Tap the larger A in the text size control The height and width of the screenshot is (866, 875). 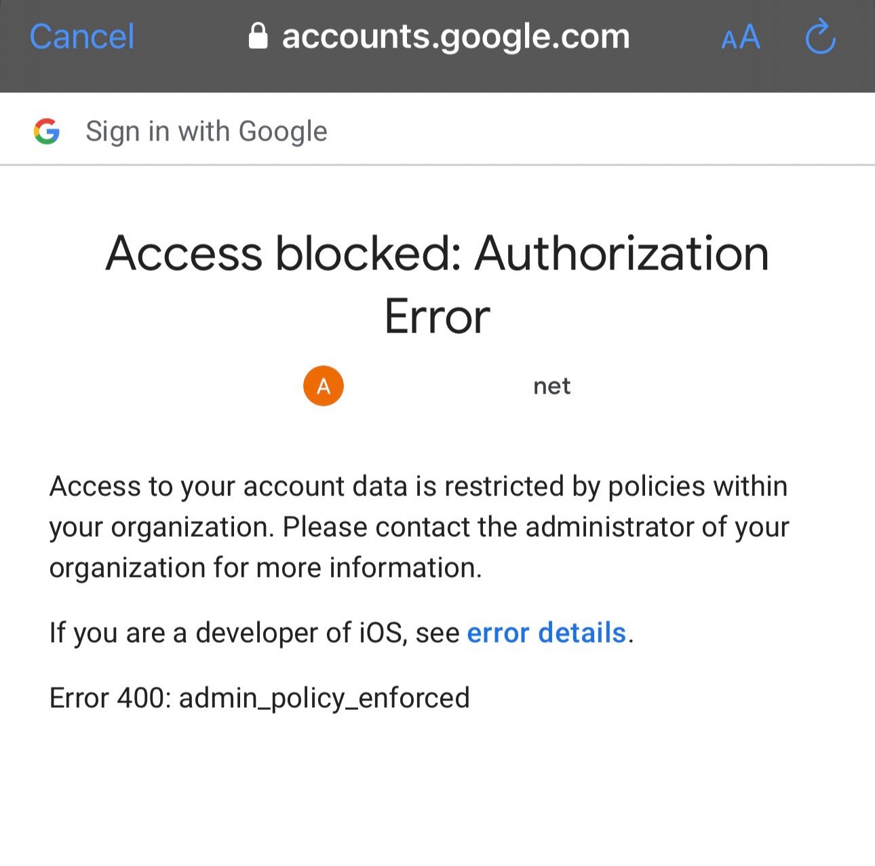coord(750,37)
